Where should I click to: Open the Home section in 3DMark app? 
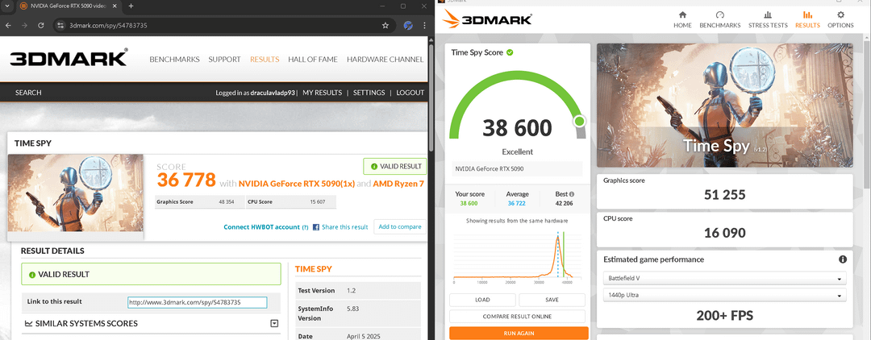click(682, 19)
